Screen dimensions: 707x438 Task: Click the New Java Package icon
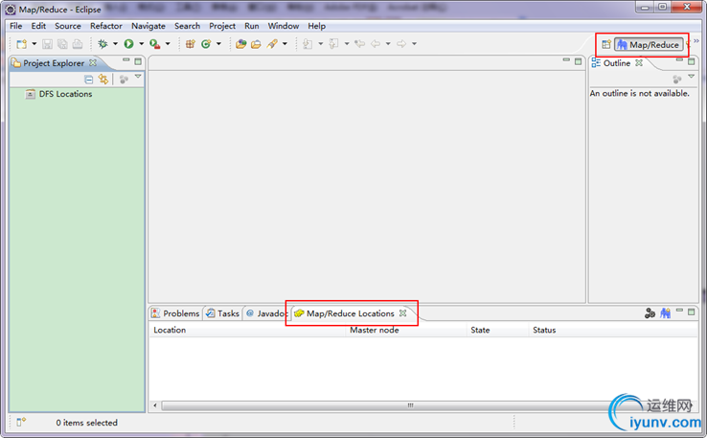pos(191,44)
